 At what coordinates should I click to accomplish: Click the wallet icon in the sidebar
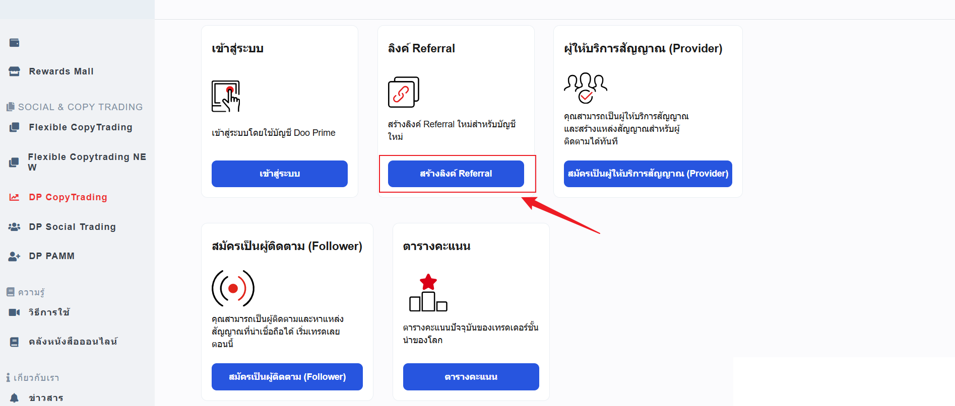click(x=14, y=43)
